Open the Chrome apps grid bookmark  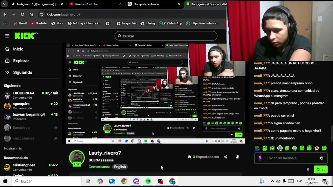click(4, 23)
